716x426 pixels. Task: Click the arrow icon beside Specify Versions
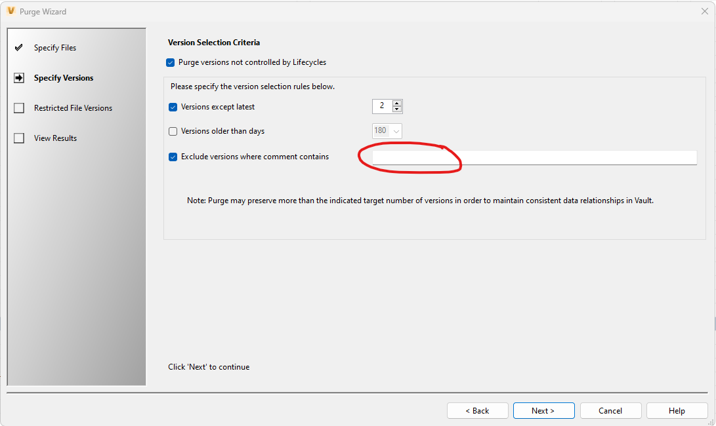18,77
